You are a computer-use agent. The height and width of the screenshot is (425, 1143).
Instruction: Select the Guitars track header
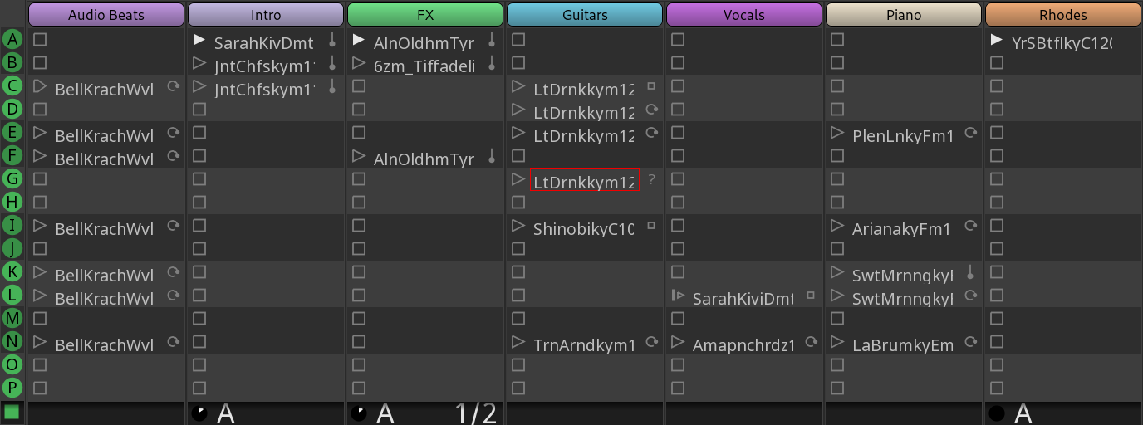click(584, 14)
